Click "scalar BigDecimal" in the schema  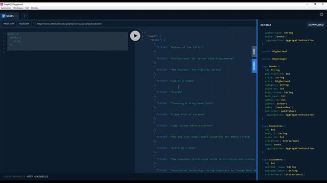(x=274, y=51)
